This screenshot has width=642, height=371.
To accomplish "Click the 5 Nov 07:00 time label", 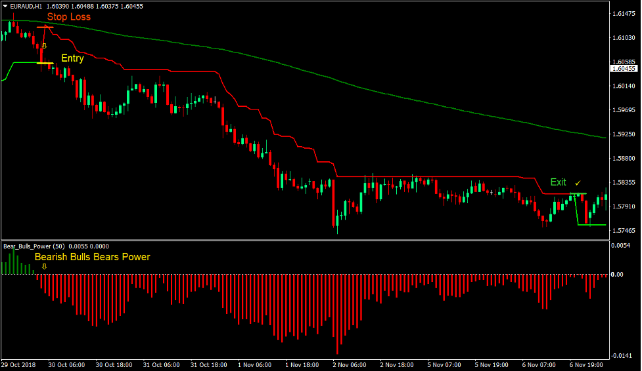I will pos(444,365).
